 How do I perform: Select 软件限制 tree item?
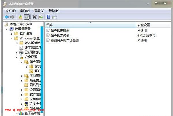[35, 94]
